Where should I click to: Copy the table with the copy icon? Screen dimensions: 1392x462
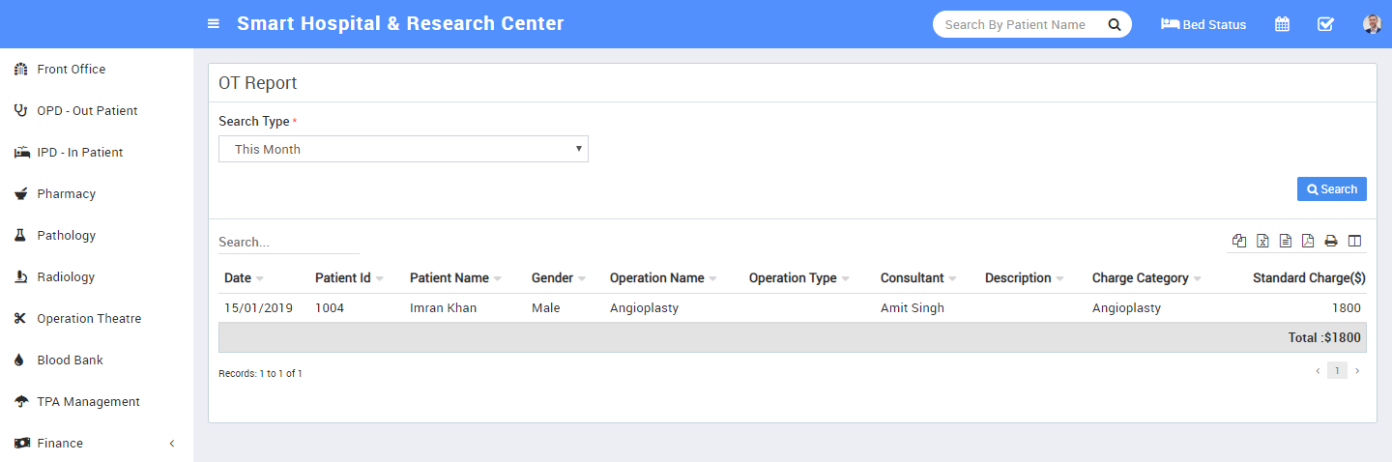point(1239,241)
